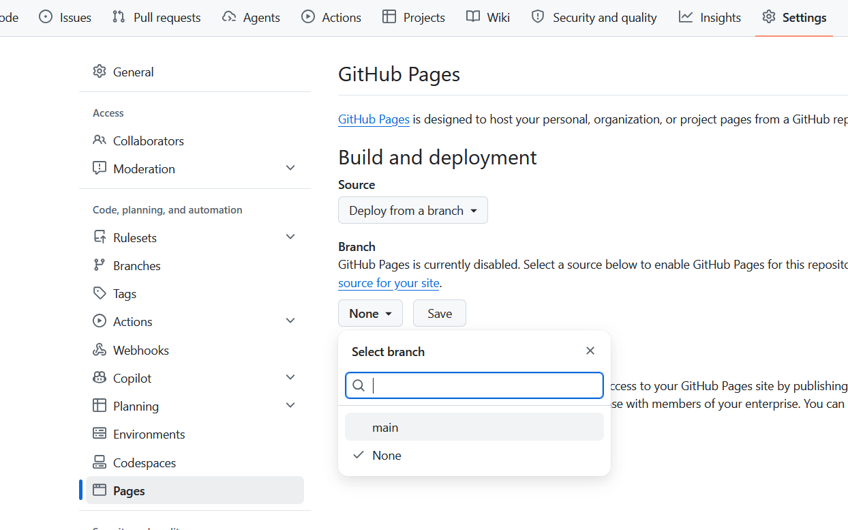
Task: Click the Environments server icon
Action: coord(100,433)
